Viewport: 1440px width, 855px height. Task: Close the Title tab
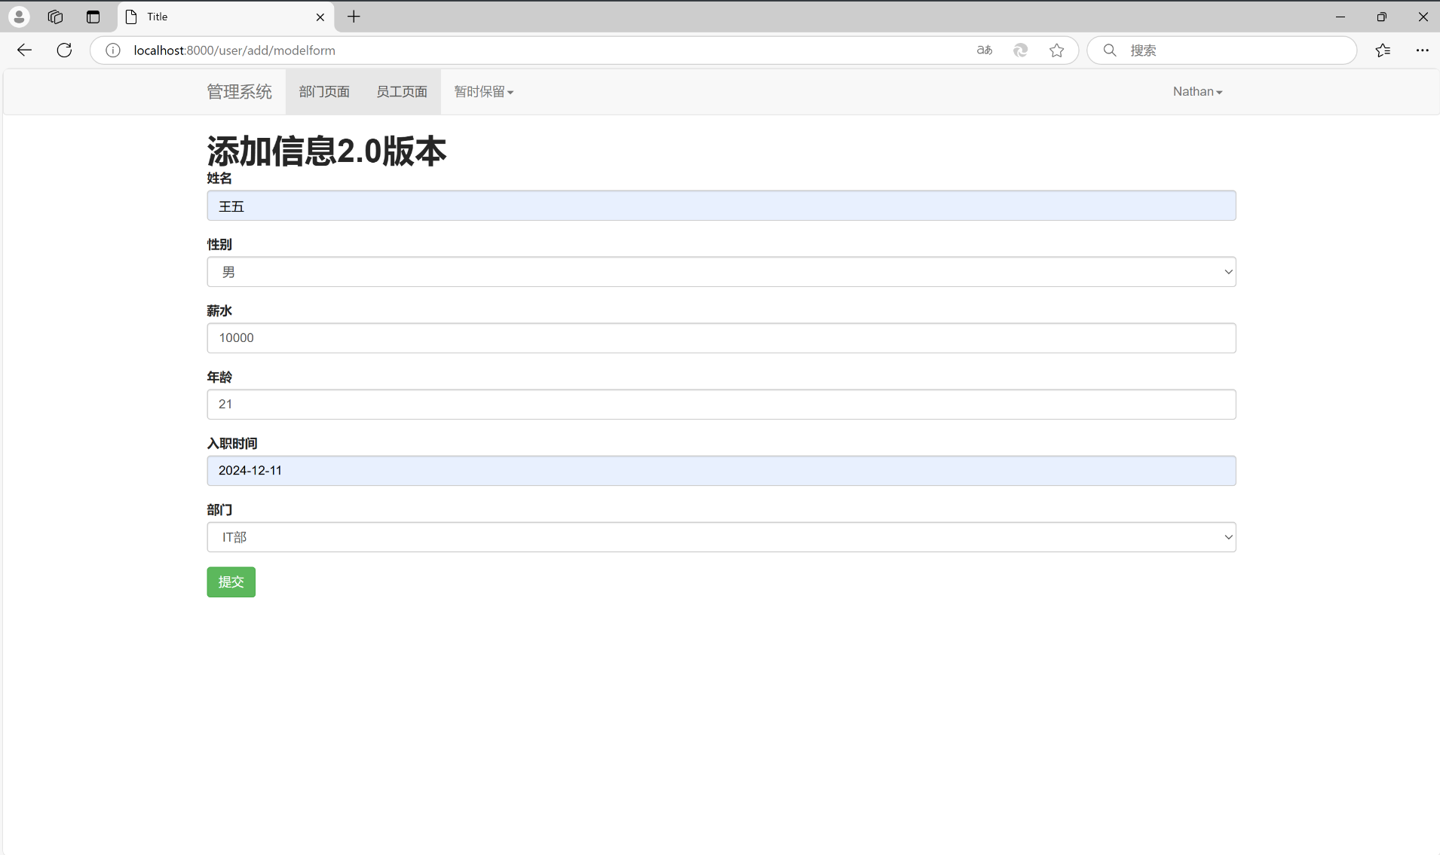click(x=320, y=17)
